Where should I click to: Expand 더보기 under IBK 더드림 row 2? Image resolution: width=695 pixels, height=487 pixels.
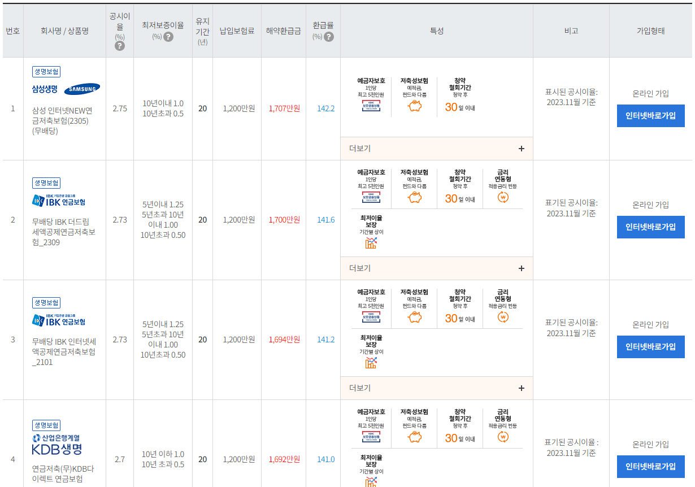tap(437, 268)
